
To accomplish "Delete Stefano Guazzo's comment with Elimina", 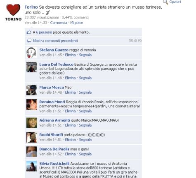I will pyautogui.click(x=70, y=55).
